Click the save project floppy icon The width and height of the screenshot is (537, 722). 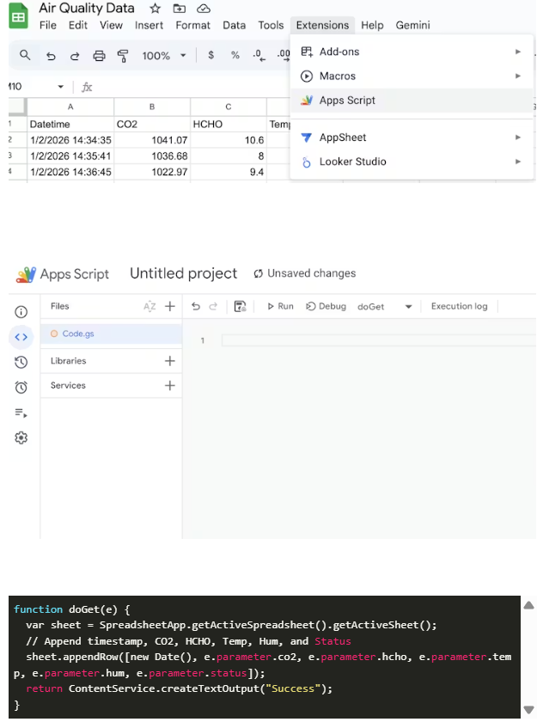tap(240, 306)
